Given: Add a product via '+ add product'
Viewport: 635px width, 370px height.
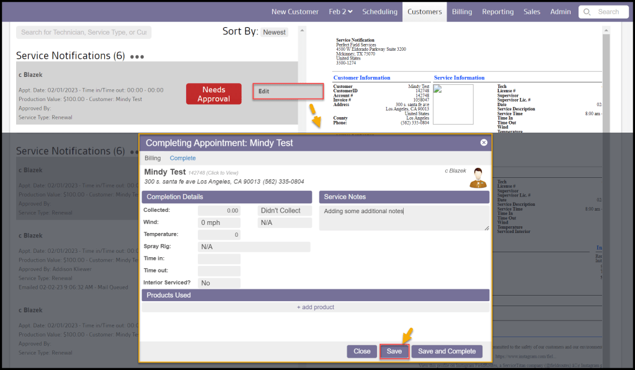Looking at the screenshot, I should pos(315,307).
